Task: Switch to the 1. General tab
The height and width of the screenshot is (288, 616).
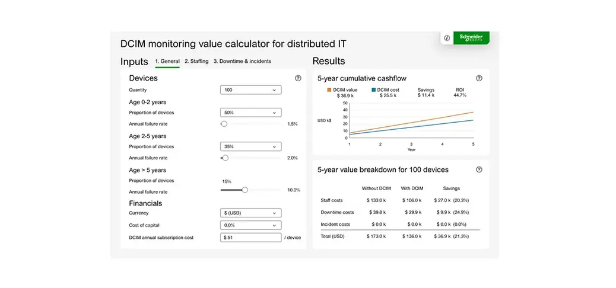Action: coord(167,61)
